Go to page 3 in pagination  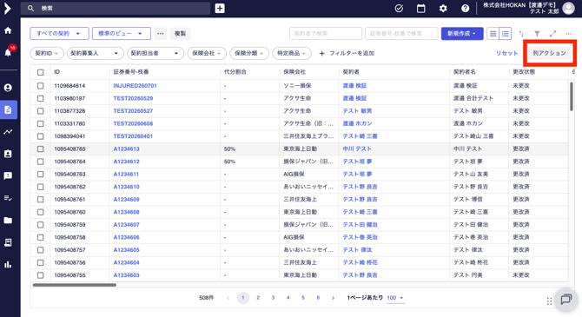(x=273, y=298)
